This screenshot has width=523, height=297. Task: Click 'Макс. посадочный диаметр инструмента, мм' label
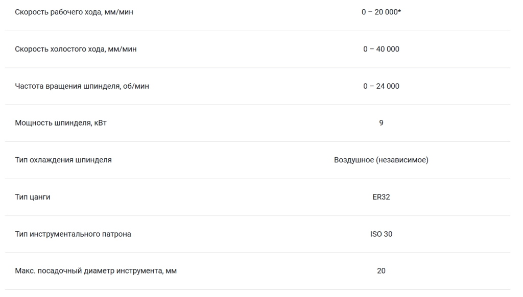[x=96, y=270]
